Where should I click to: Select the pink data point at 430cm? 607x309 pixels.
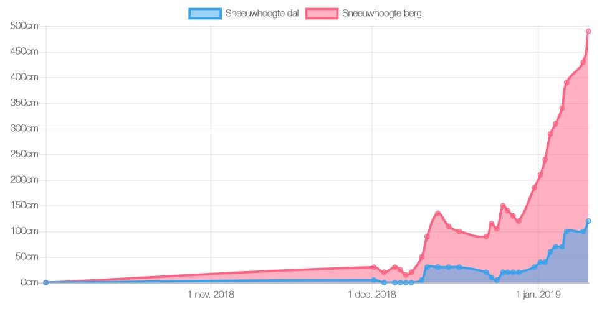pos(583,62)
